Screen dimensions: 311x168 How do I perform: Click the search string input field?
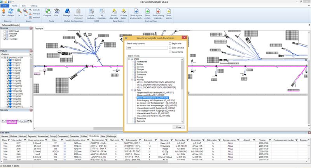147,48
